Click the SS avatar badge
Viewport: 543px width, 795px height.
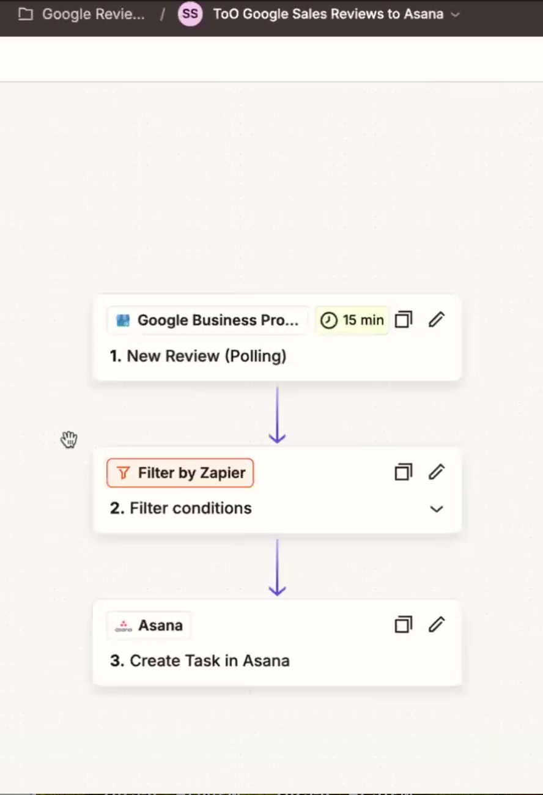tap(190, 13)
